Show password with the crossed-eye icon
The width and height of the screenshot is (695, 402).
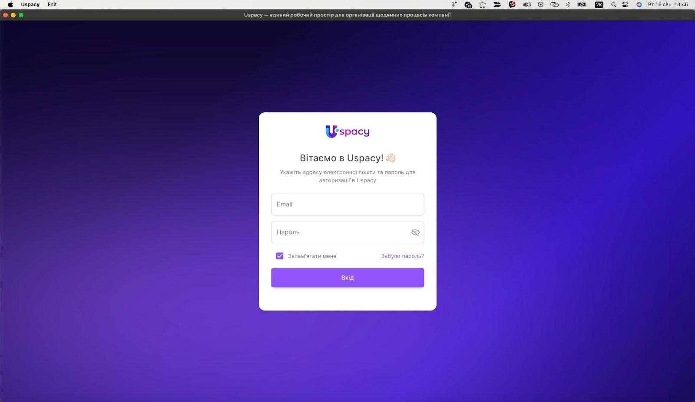pos(415,232)
